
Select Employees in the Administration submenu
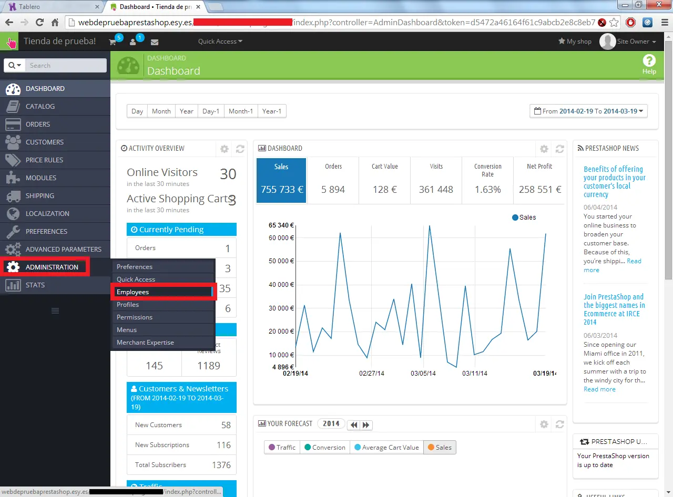164,292
